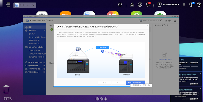Open the help question mark icon

169,21
